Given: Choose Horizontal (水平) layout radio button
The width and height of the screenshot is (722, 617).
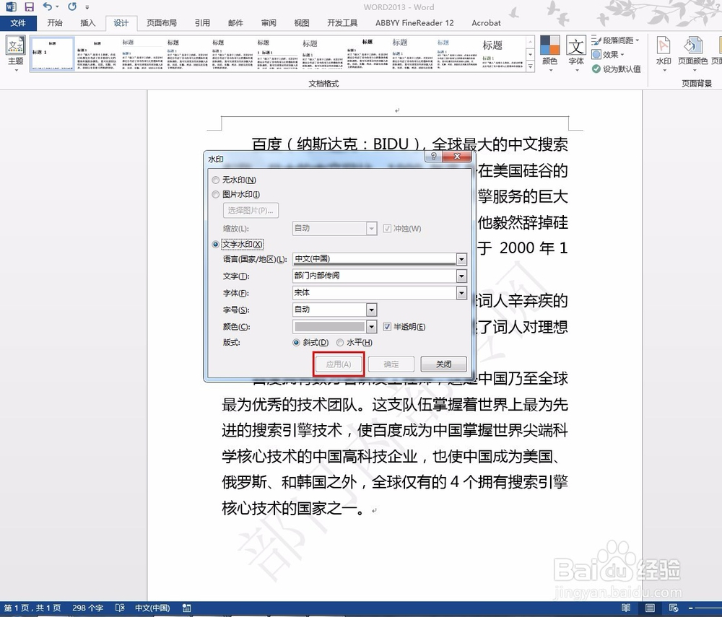Looking at the screenshot, I should click(340, 342).
